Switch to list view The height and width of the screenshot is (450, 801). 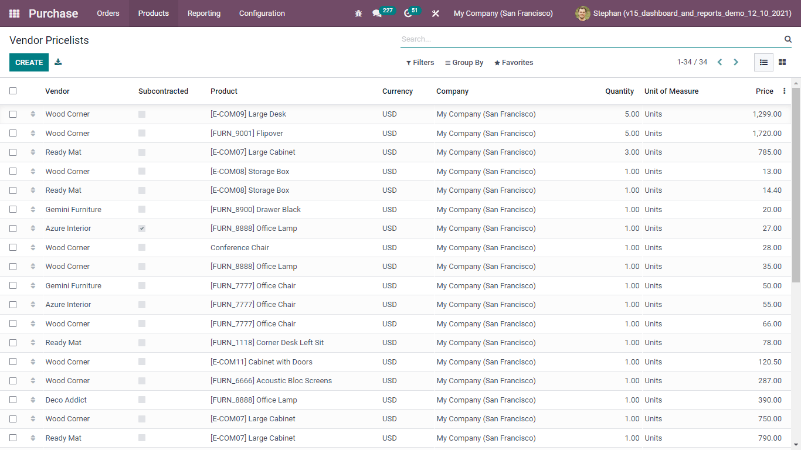[x=763, y=62]
